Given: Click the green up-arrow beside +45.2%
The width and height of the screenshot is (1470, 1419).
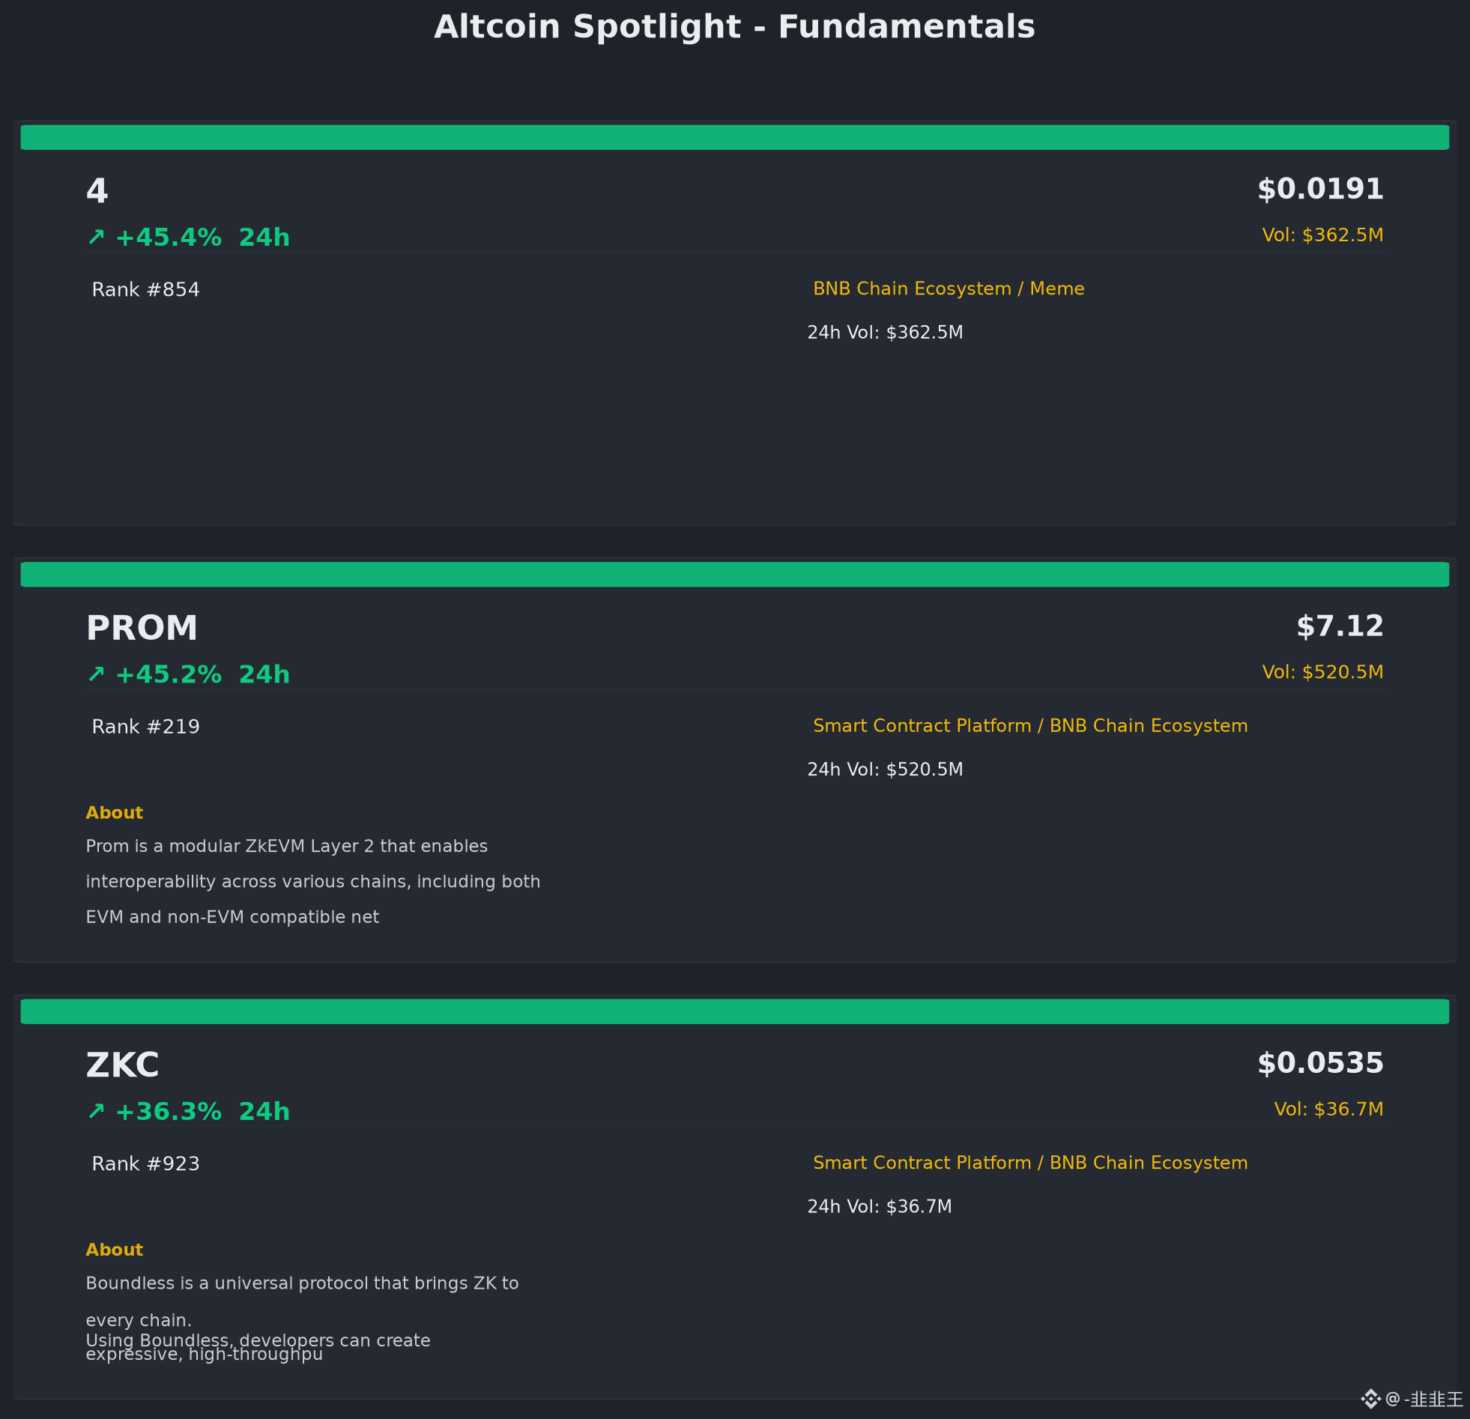Looking at the screenshot, I should coord(96,674).
